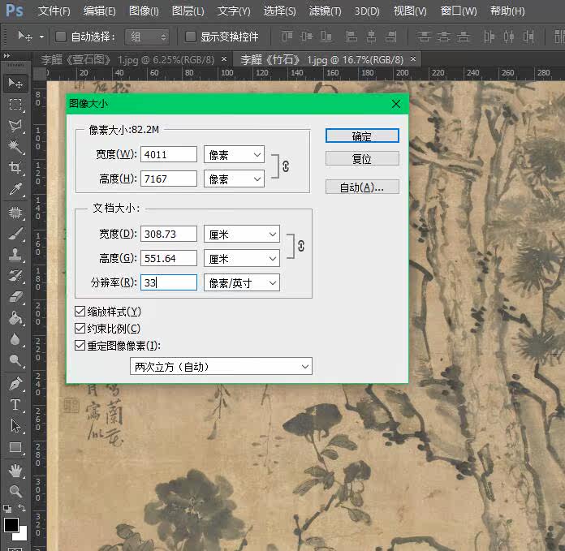Click align top edges icon
The height and width of the screenshot is (551, 565).
287,37
